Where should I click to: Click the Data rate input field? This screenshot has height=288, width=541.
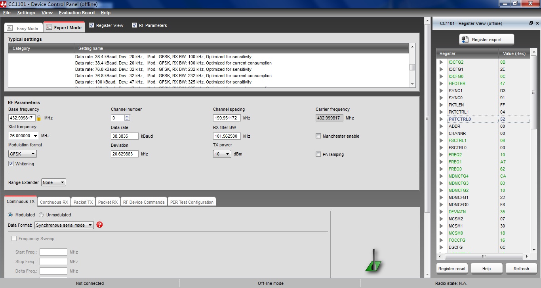point(125,136)
